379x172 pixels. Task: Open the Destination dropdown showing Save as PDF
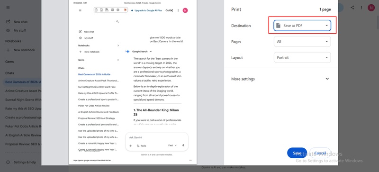pos(302,26)
